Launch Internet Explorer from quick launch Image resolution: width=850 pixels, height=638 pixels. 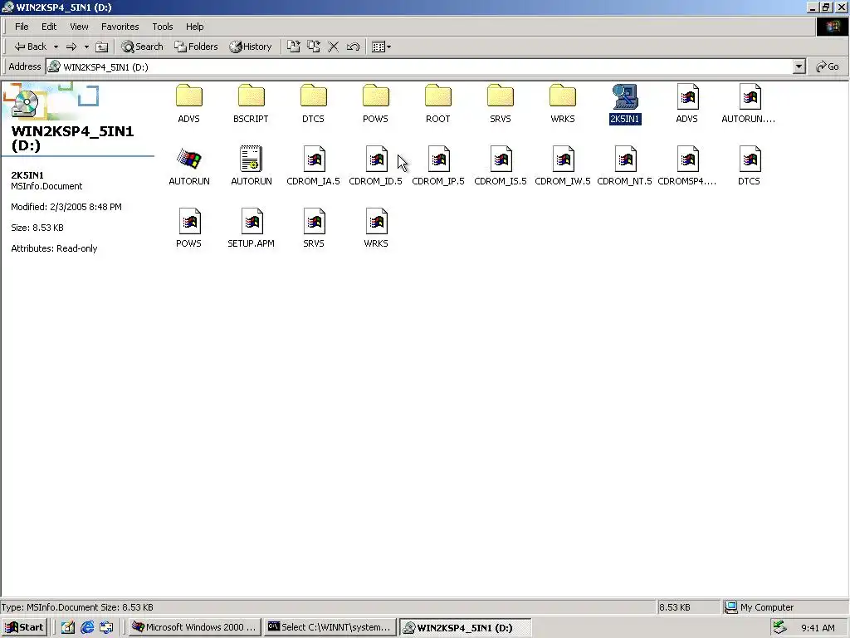(87, 627)
